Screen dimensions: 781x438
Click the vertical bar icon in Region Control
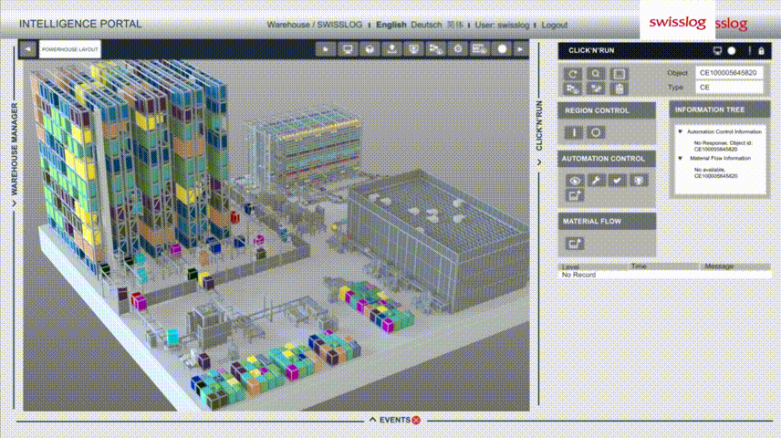[x=574, y=132]
